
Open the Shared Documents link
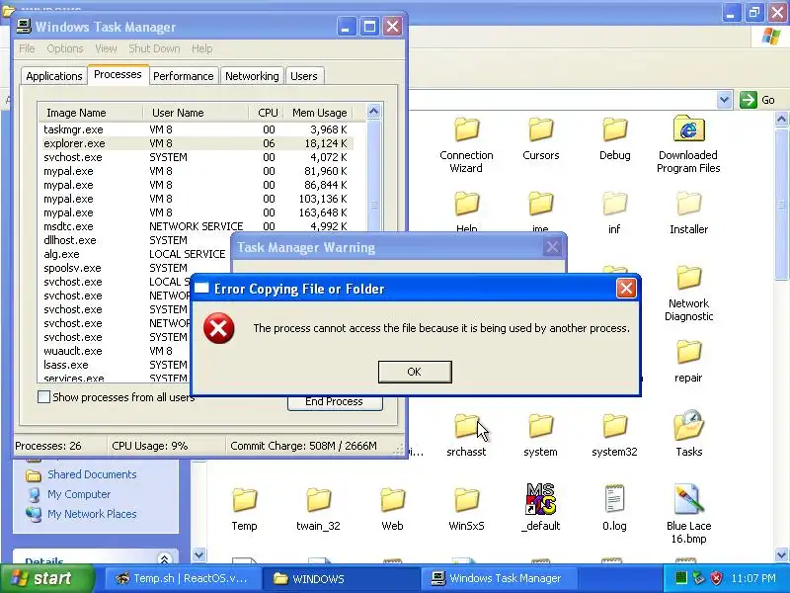[x=92, y=474]
